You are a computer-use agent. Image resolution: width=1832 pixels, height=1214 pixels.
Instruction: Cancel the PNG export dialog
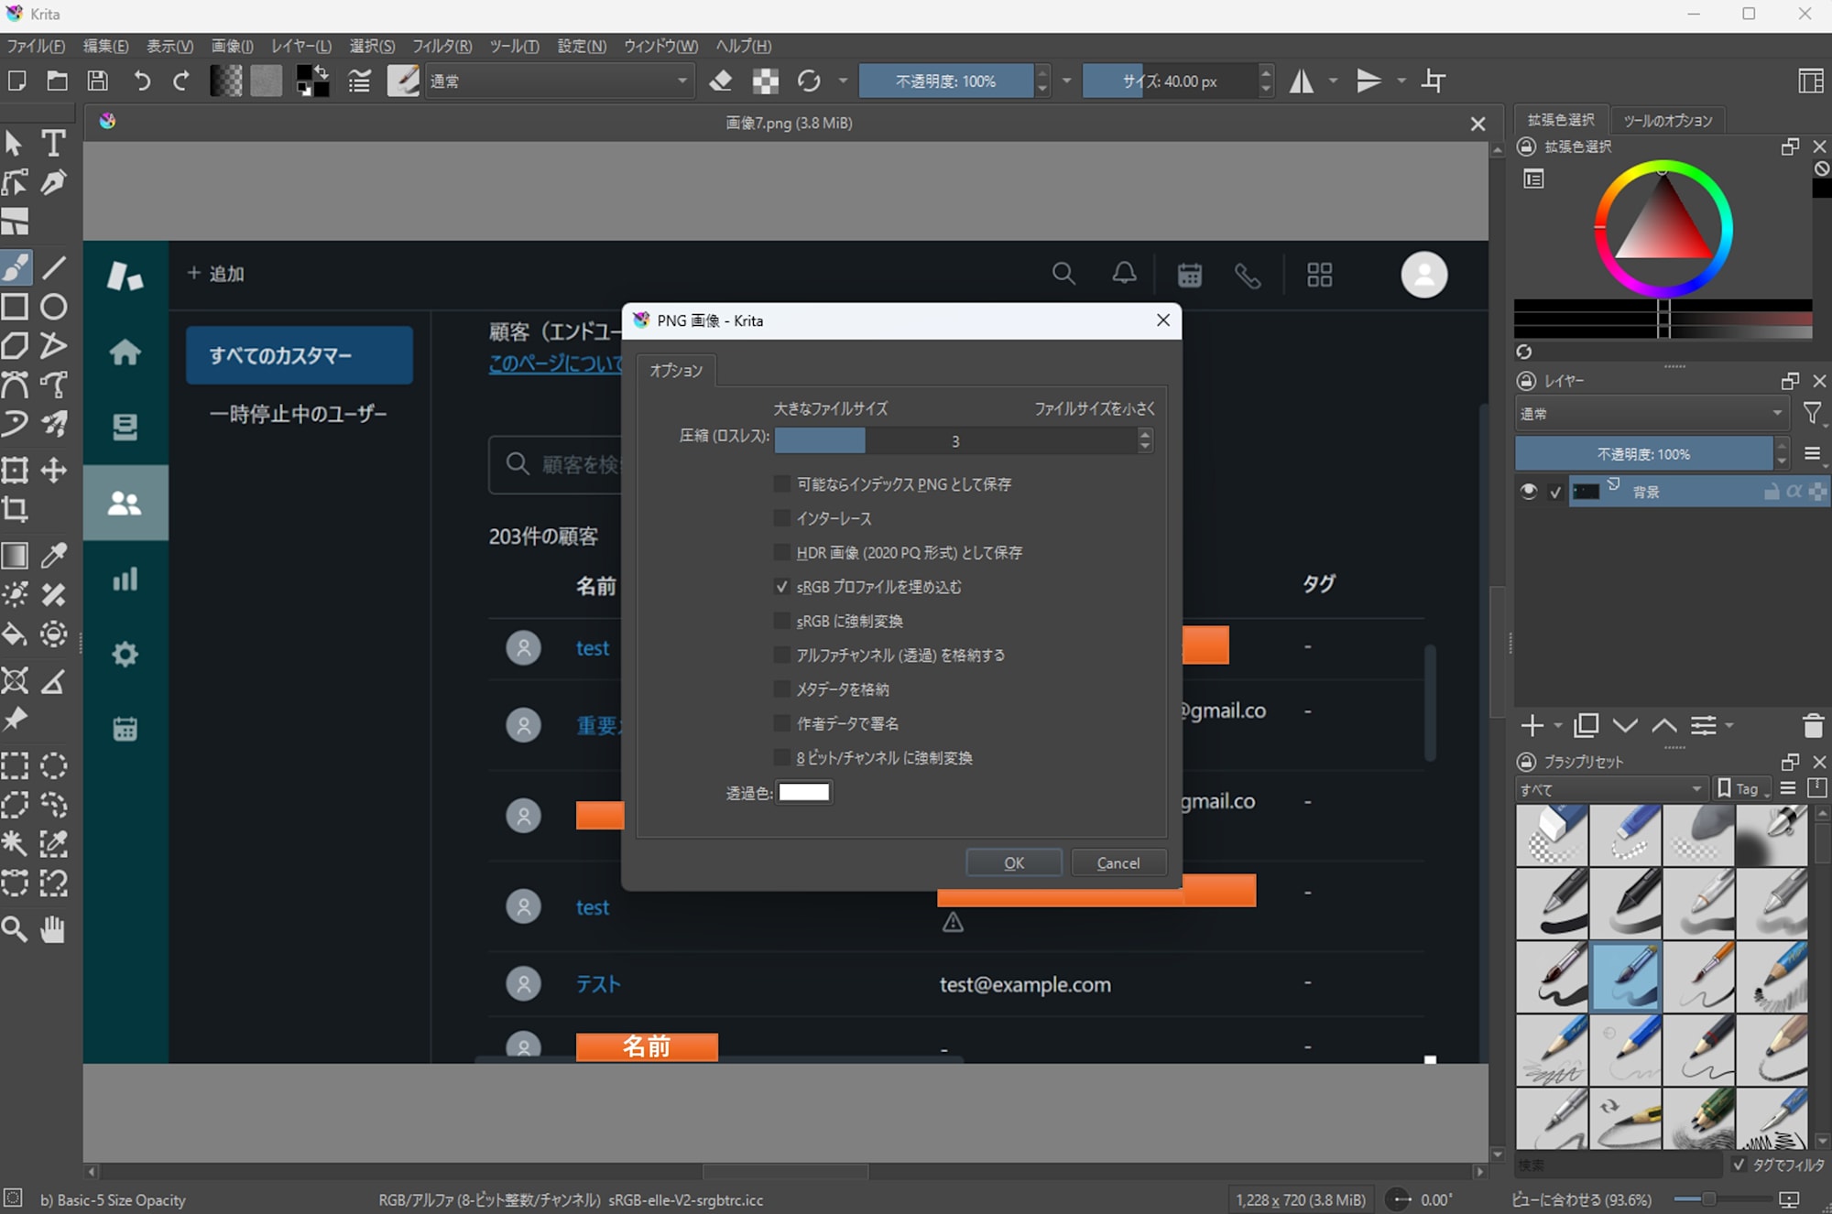tap(1118, 862)
